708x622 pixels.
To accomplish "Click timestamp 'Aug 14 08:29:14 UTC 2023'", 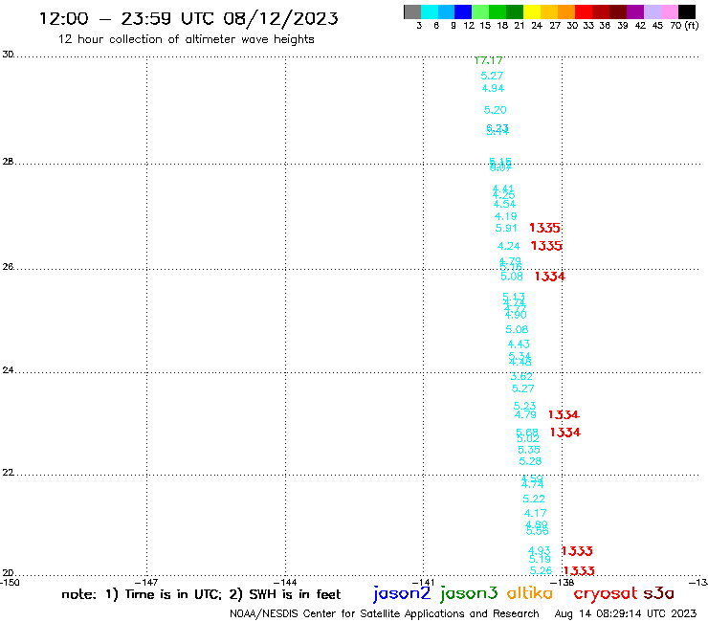I will click(x=626, y=613).
